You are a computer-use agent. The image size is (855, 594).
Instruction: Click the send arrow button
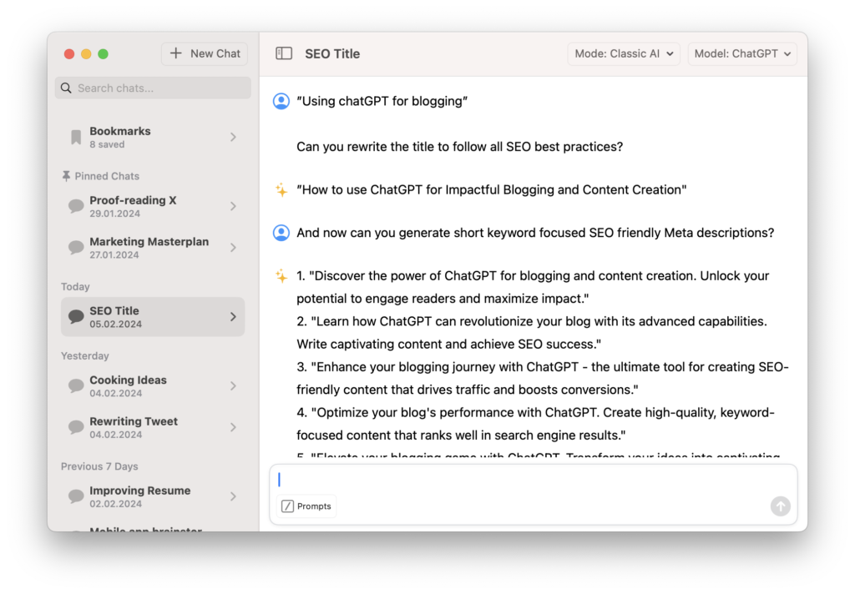[x=781, y=506]
